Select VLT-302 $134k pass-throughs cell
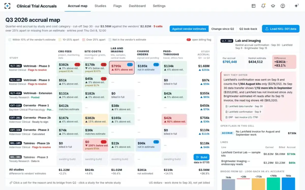The image size is (305, 190). (174, 68)
